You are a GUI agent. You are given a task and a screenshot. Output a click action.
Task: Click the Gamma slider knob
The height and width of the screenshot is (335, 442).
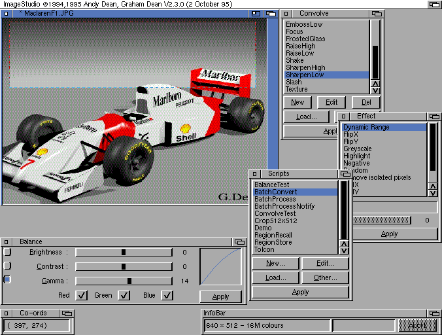click(129, 281)
